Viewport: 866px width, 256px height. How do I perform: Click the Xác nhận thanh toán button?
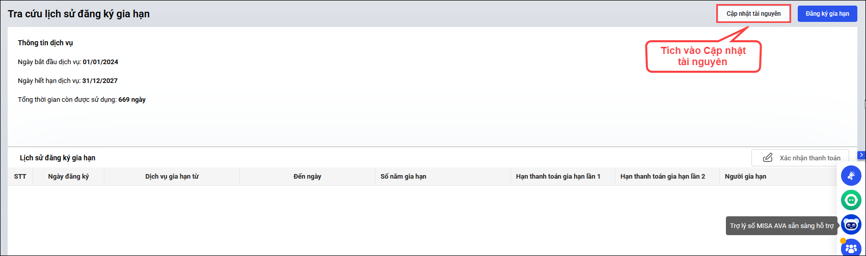[800, 158]
